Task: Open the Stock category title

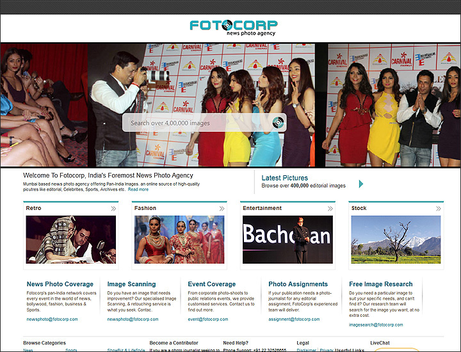Action: 359,208
